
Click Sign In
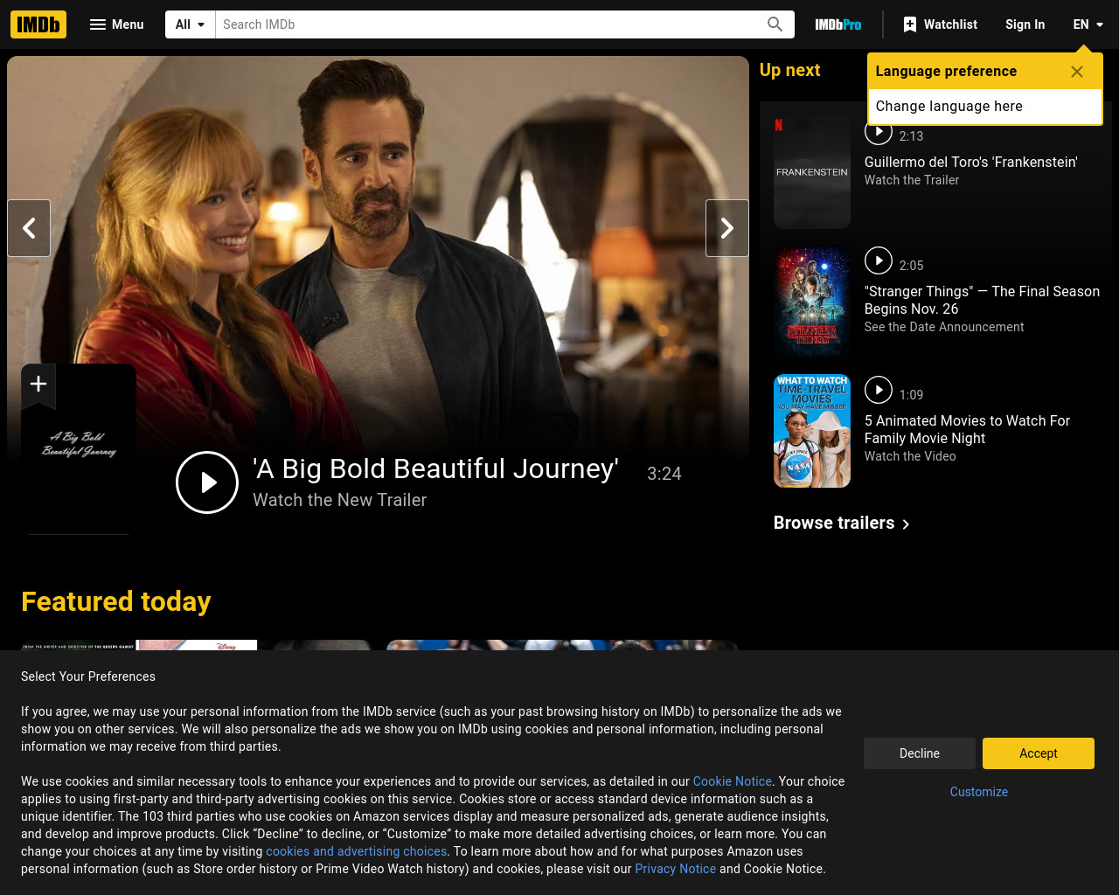(x=1025, y=24)
